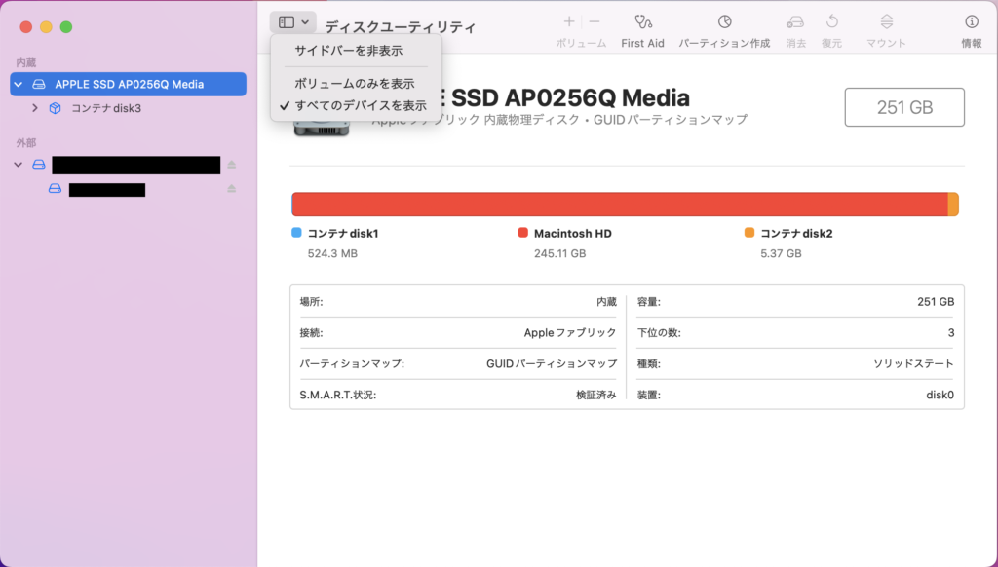The height and width of the screenshot is (567, 998).
Task: Click the red Macintosh HD usage bar
Action: pos(619,204)
